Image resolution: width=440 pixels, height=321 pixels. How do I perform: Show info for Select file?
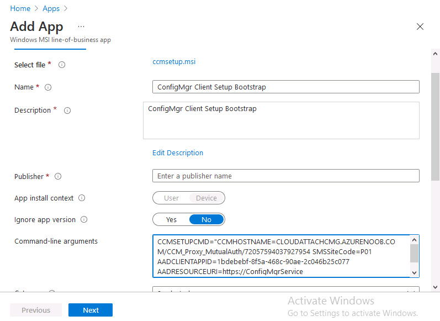(x=62, y=65)
